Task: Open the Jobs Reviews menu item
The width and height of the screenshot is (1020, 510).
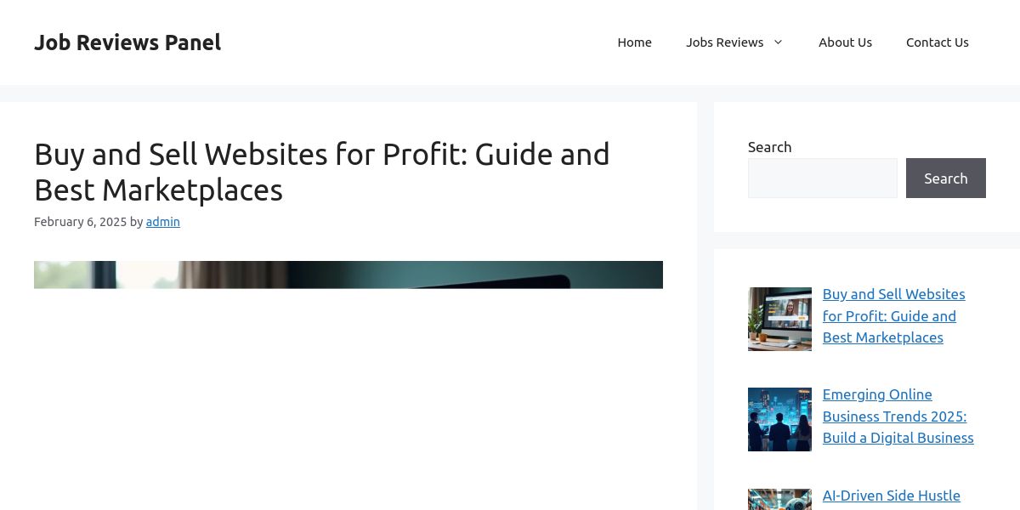Action: click(x=724, y=42)
